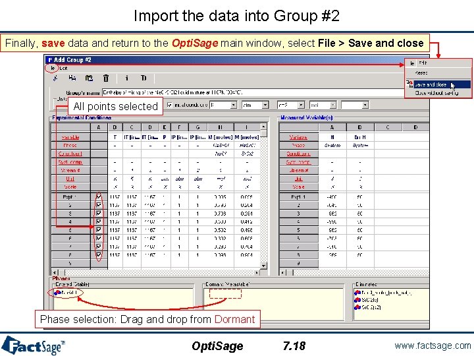
Task: Click Constituent link in Experimental Conditions
Action: pos(70,154)
